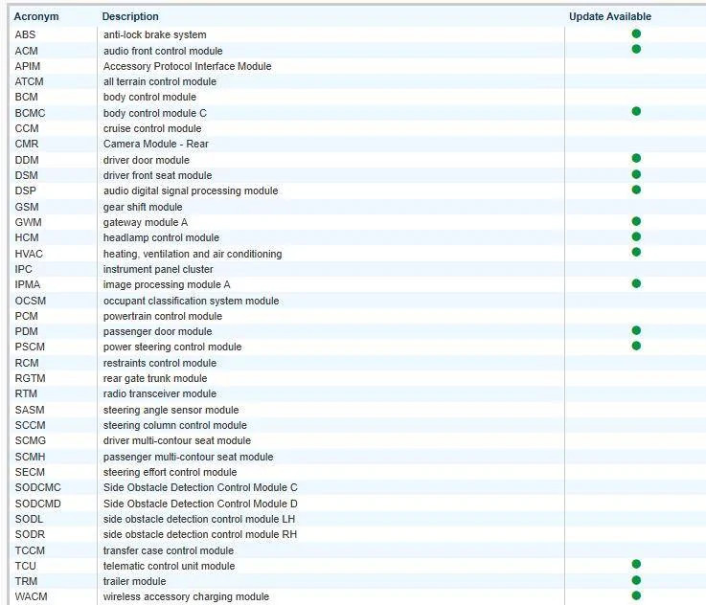Viewport: 706px width, 605px height.
Task: Click the green dot for telematic control unit
Action: click(x=636, y=565)
